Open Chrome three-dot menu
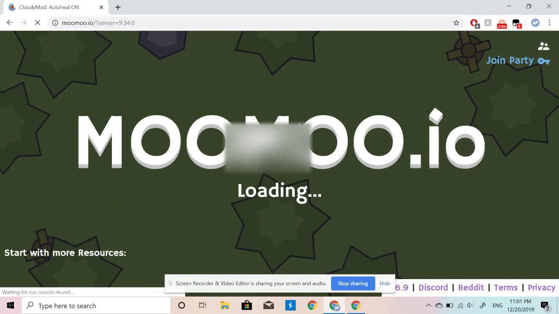The image size is (559, 314). pyautogui.click(x=549, y=23)
